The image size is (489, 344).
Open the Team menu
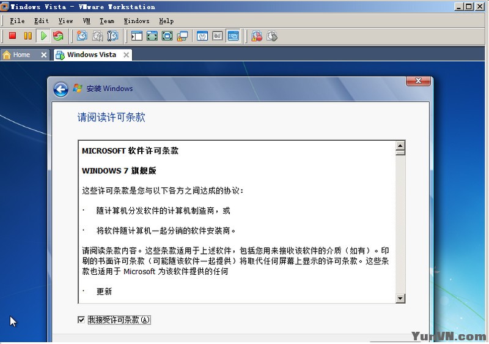pos(107,21)
